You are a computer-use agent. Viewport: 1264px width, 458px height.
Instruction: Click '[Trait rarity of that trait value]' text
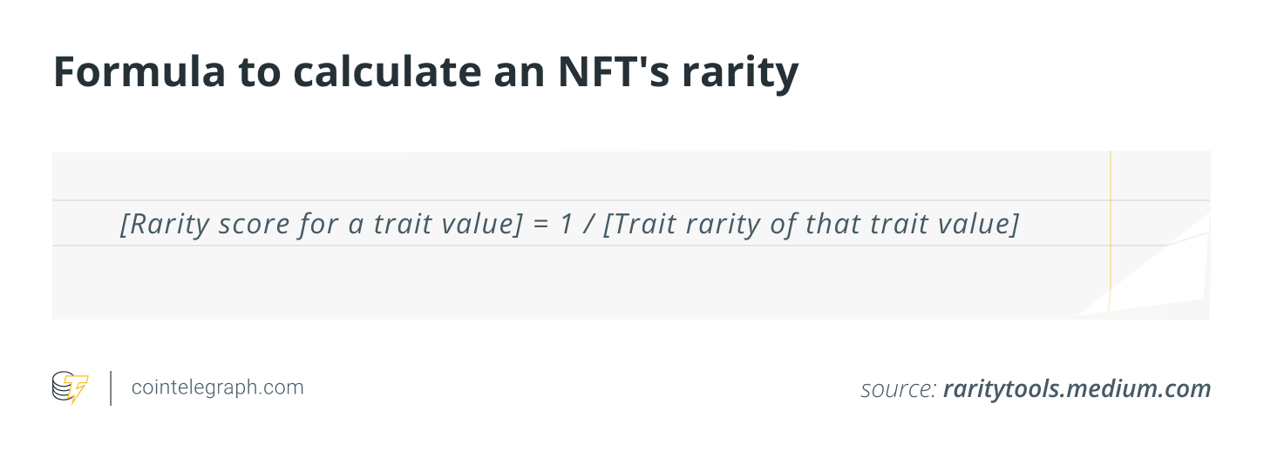(x=811, y=225)
